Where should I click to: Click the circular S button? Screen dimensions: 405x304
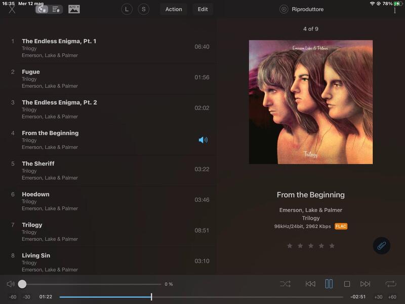click(144, 9)
